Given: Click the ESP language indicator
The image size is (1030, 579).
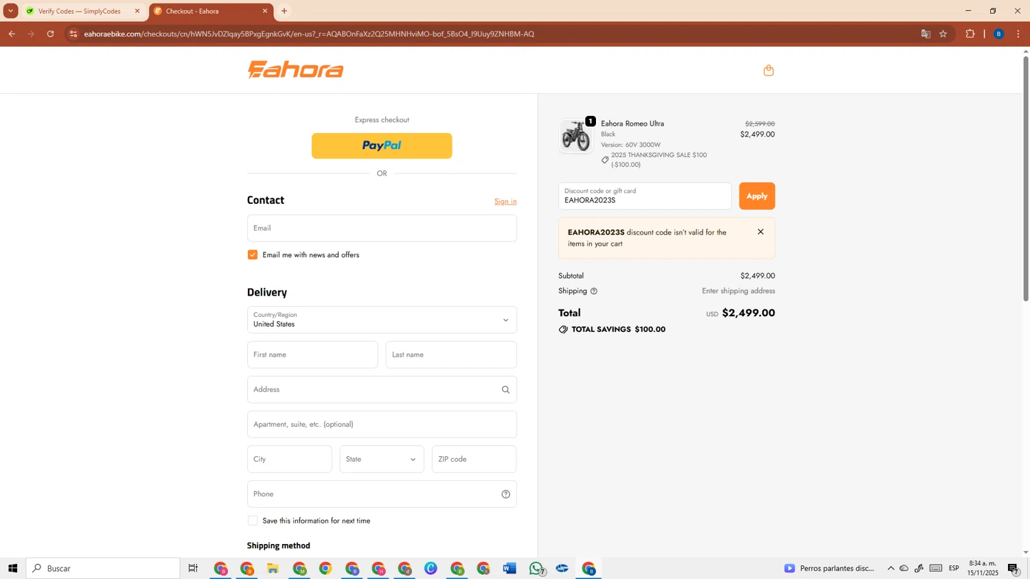Looking at the screenshot, I should (x=954, y=568).
